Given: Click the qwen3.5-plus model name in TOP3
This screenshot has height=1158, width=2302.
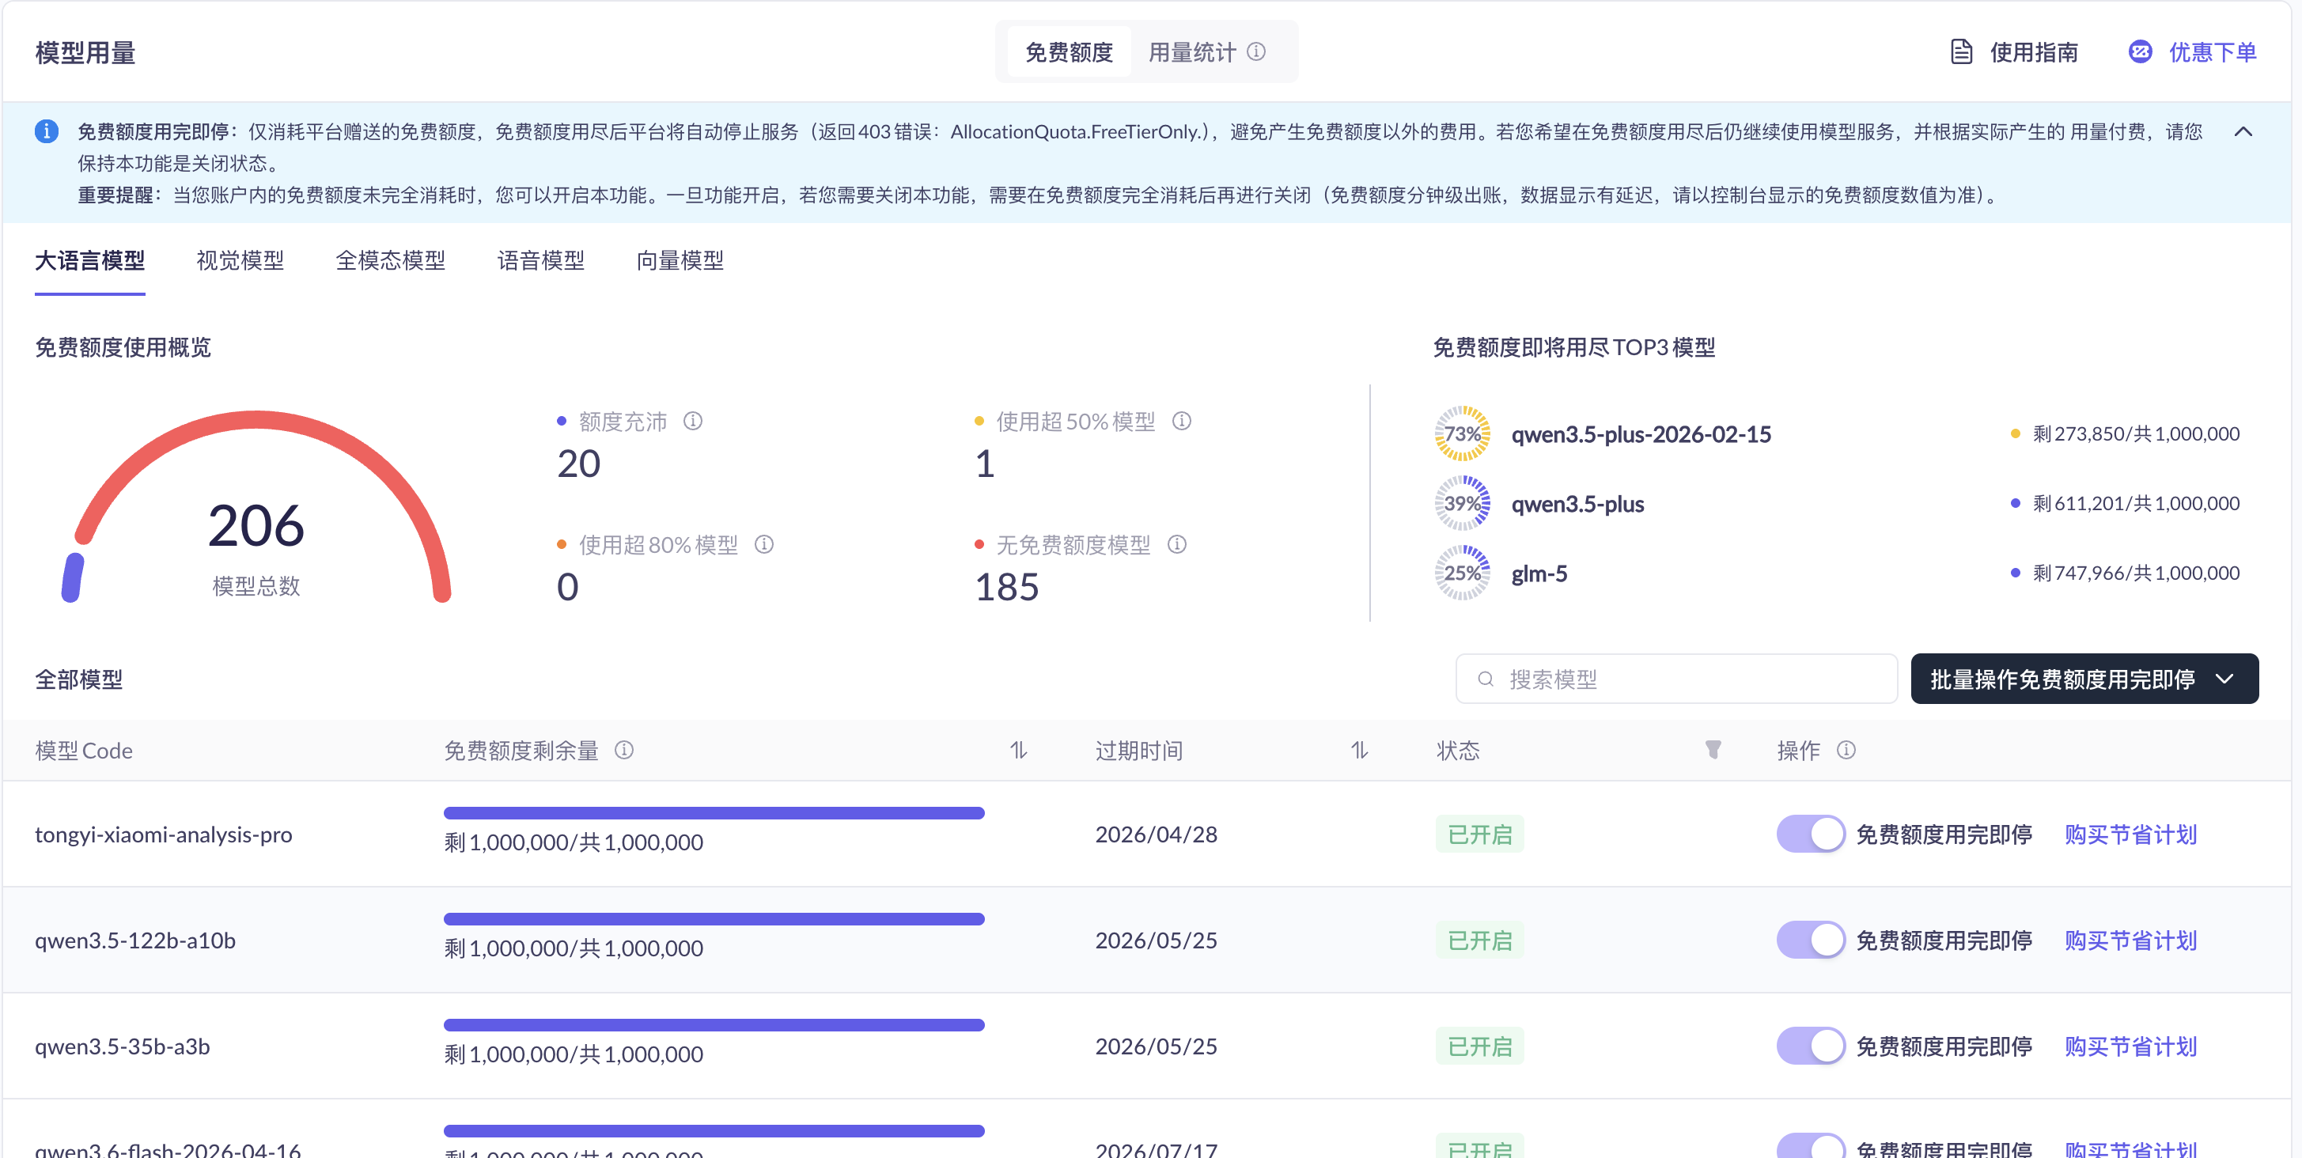Looking at the screenshot, I should 1577,503.
